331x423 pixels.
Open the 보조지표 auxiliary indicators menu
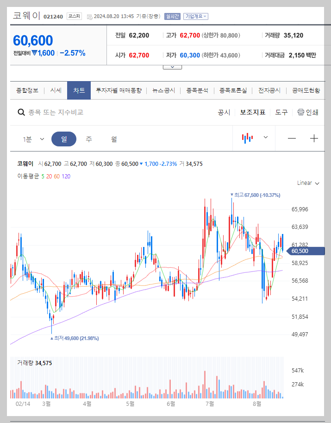pos(252,113)
